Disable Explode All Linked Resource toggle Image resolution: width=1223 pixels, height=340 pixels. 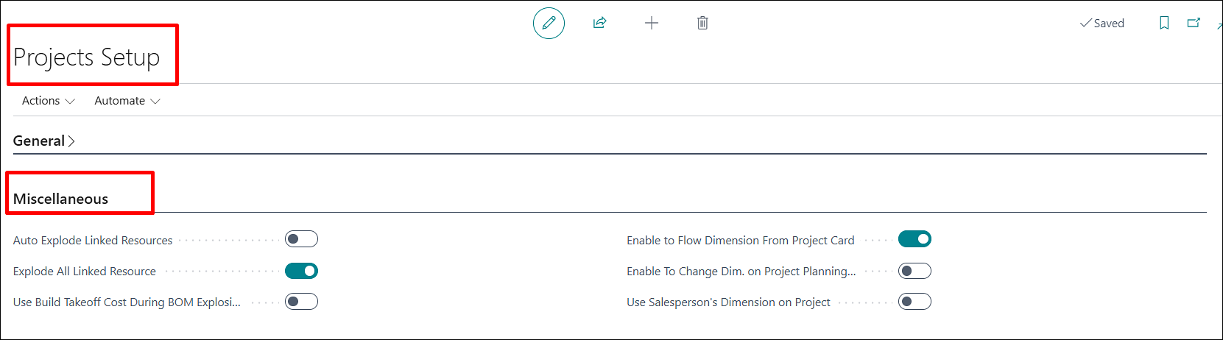[x=301, y=271]
